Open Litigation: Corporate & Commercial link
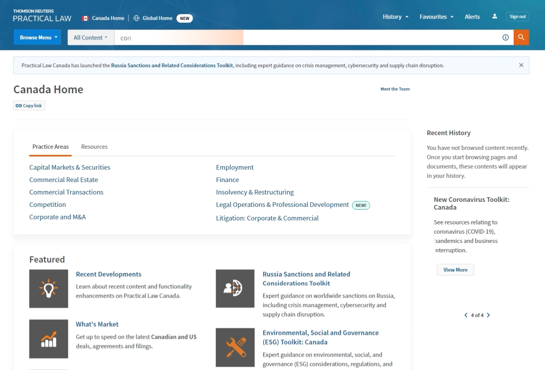 267,218
